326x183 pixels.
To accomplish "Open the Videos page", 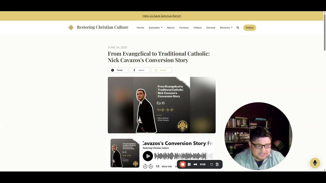I will (x=197, y=28).
